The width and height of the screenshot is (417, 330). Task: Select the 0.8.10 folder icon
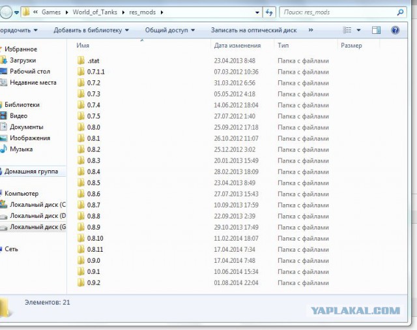point(81,238)
